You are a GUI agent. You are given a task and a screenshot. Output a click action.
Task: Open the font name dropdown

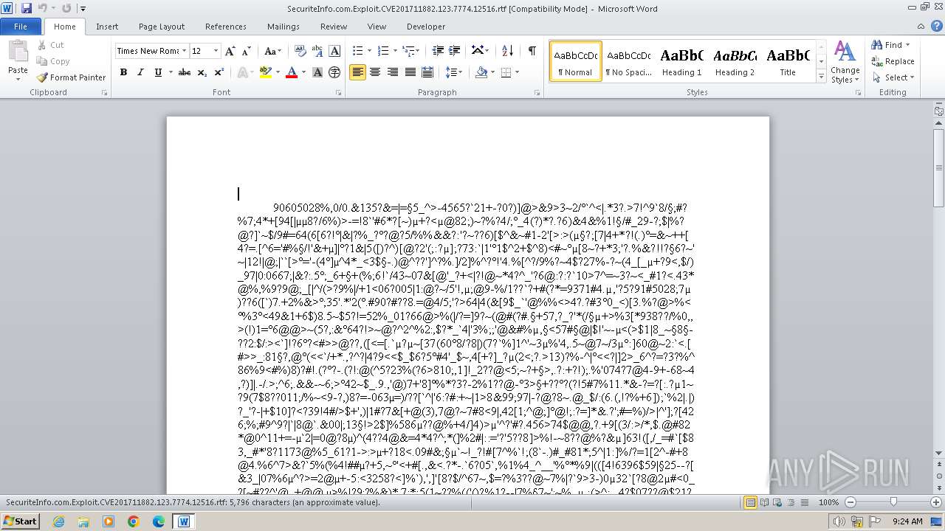tap(184, 51)
